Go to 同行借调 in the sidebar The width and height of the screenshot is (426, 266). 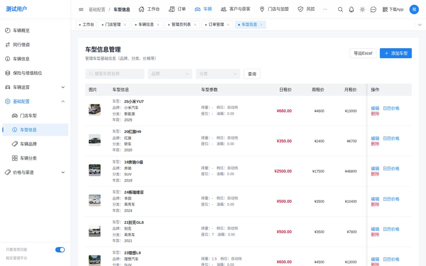tap(35, 45)
